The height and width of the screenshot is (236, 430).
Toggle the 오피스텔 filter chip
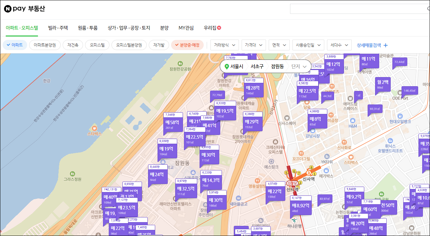97,45
